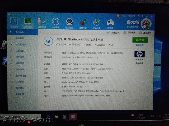This screenshot has height=126, width=169.
Task: Click 52℃ CPU温度 tray indicator
Action: (141, 116)
